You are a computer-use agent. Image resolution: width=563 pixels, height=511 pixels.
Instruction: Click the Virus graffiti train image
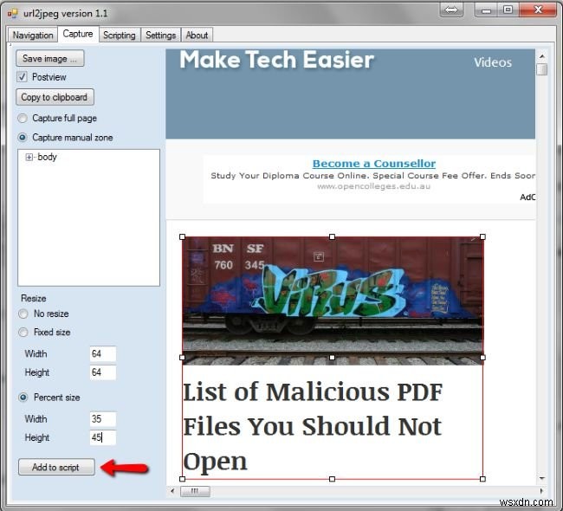tap(333, 301)
